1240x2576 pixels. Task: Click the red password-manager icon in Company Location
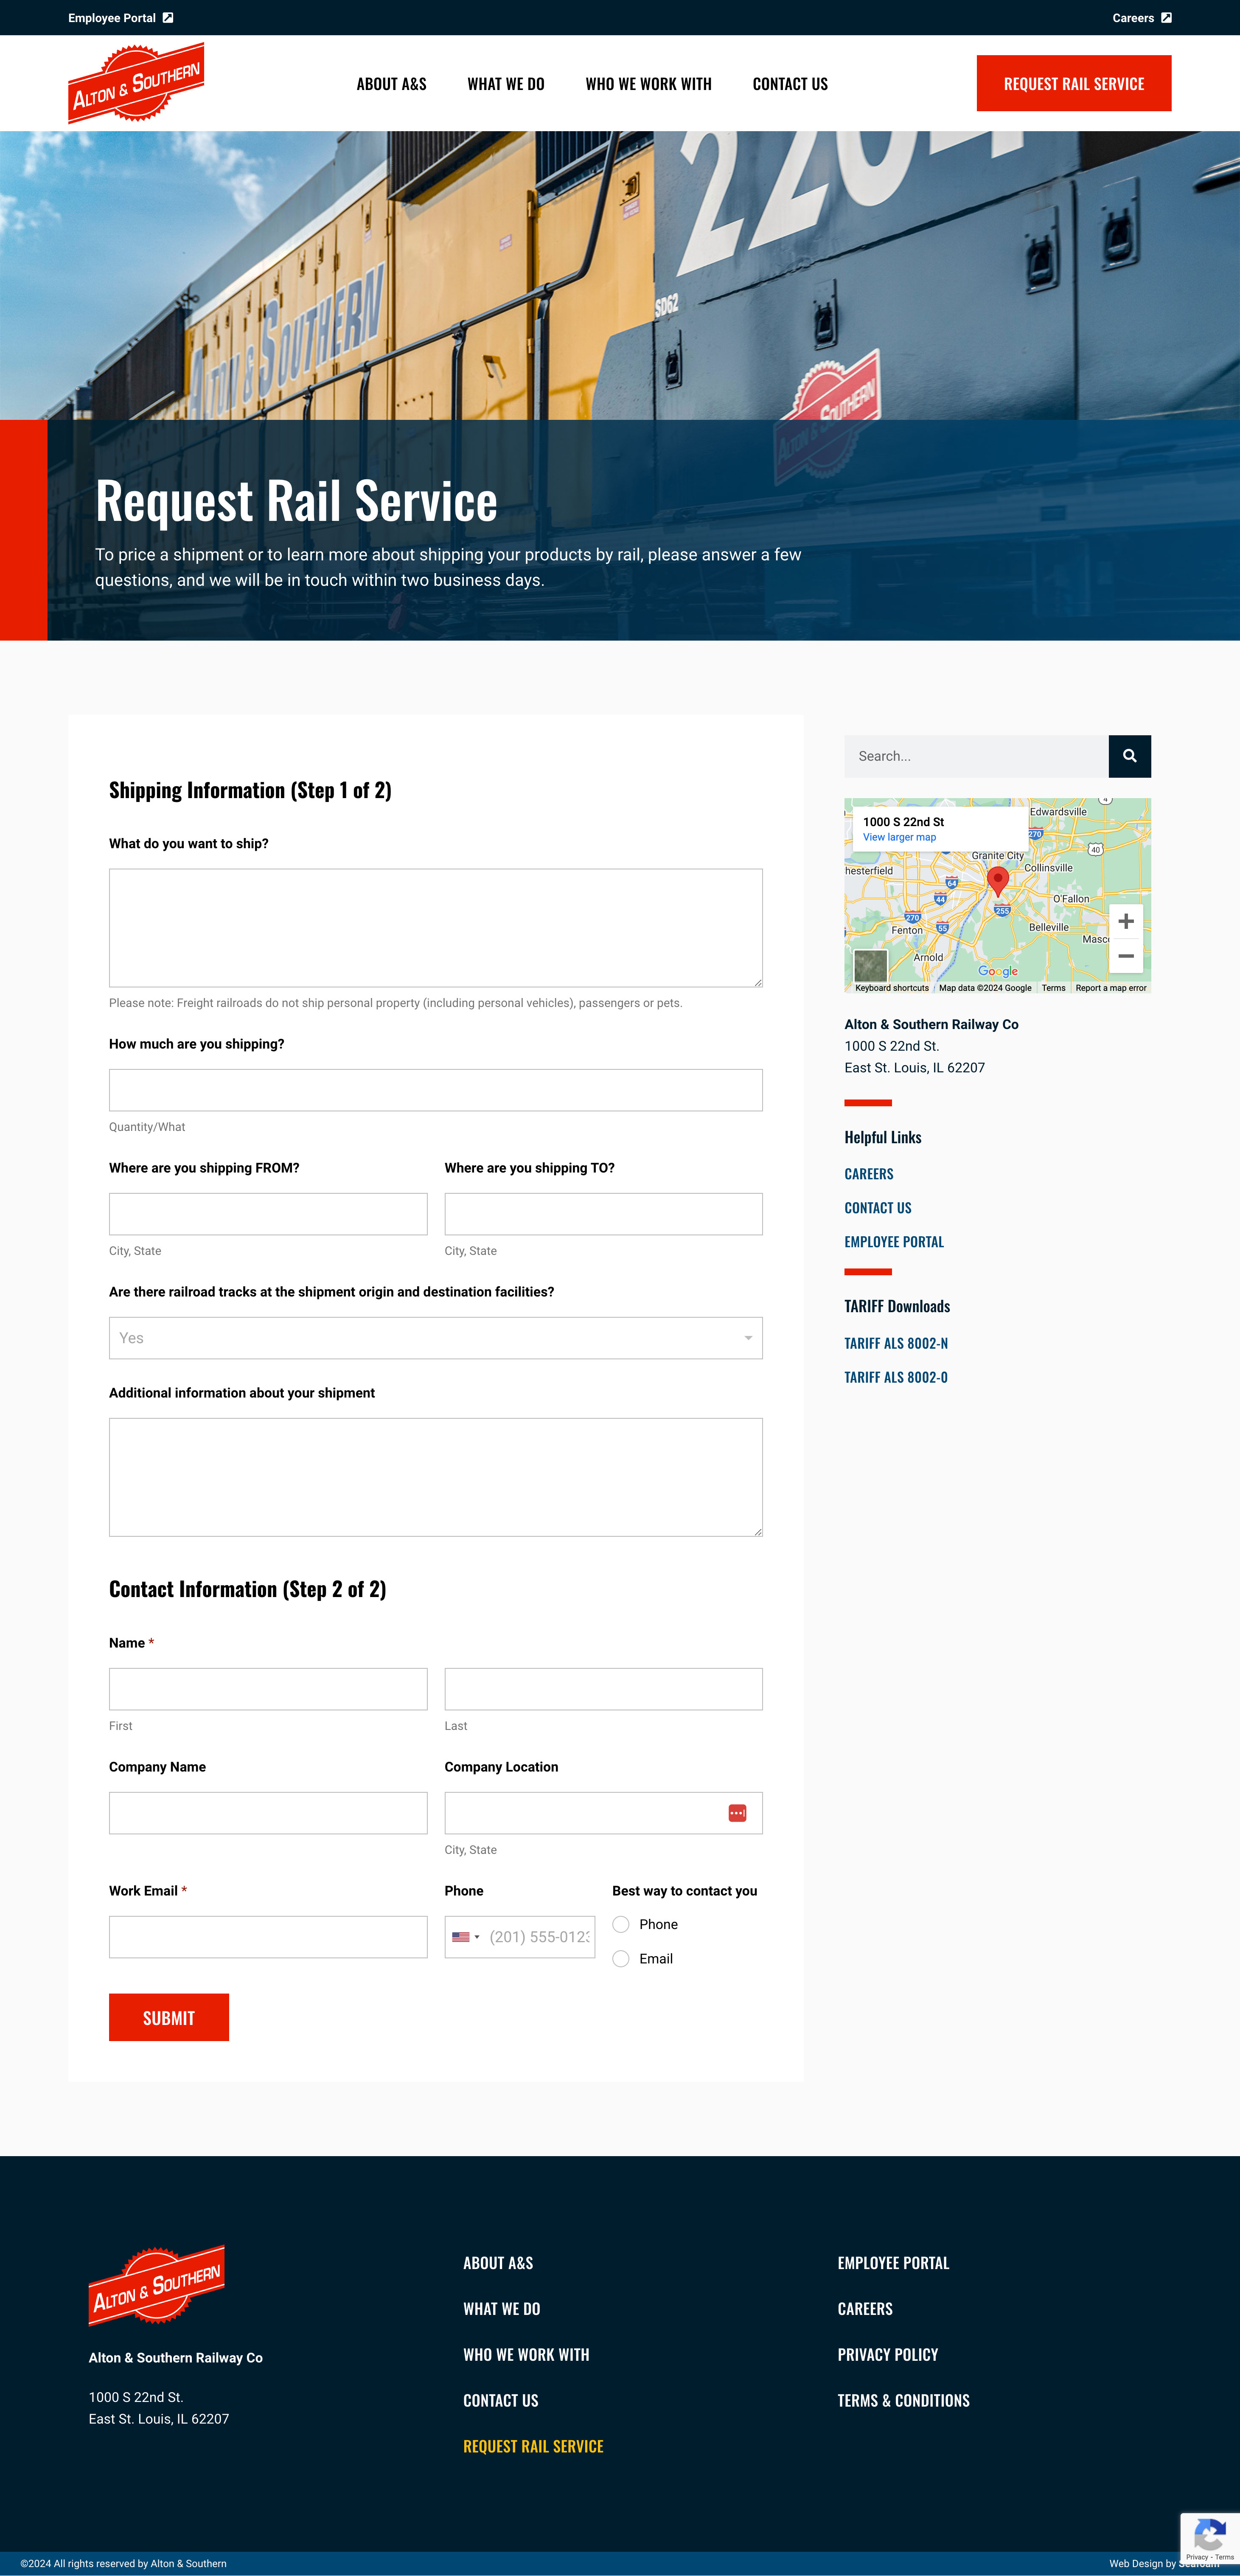pos(737,1813)
